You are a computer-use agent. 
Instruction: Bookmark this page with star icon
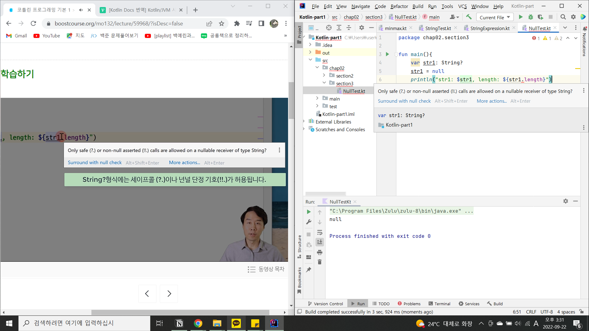[221, 23]
